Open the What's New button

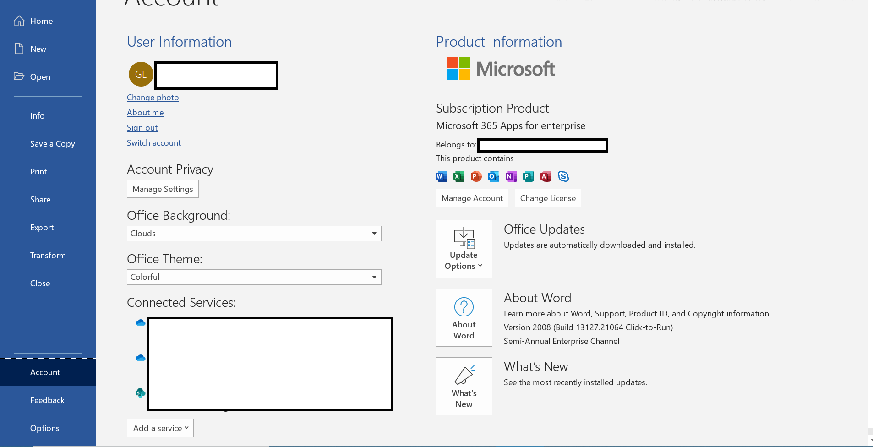[x=464, y=386]
